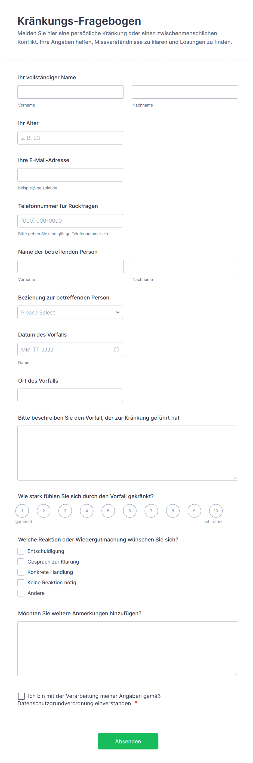Accept the Datenschutzgrundverordnung consent checkbox
This screenshot has height=763, width=253.
pyautogui.click(x=21, y=696)
